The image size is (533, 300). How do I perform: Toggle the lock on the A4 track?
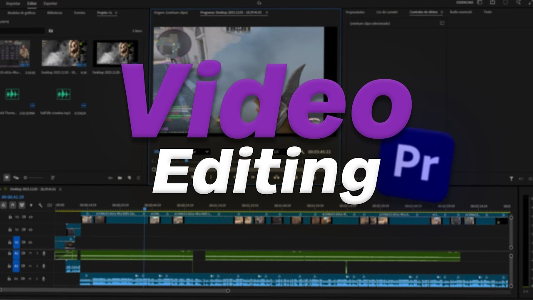point(10,278)
